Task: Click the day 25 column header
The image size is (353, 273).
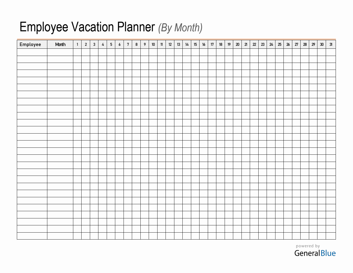Action: click(x=279, y=44)
